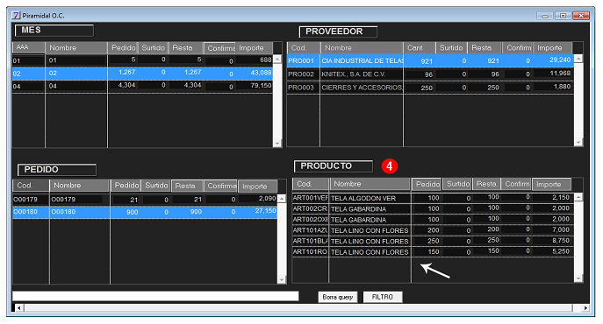Screen dimensions: 603x324
Task: Click MES grid scroll-up arrow
Action: click(277, 60)
